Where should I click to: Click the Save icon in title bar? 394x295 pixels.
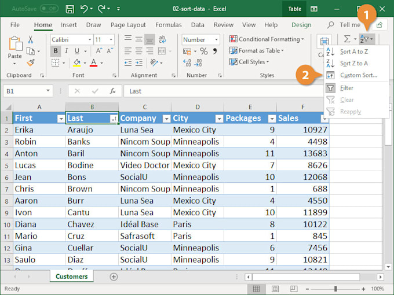[70, 9]
